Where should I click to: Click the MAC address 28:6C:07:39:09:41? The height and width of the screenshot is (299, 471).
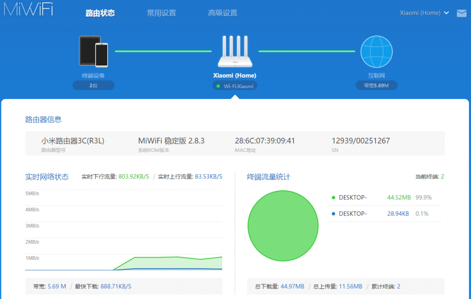264,141
